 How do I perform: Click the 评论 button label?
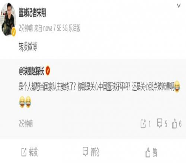pos(95,152)
